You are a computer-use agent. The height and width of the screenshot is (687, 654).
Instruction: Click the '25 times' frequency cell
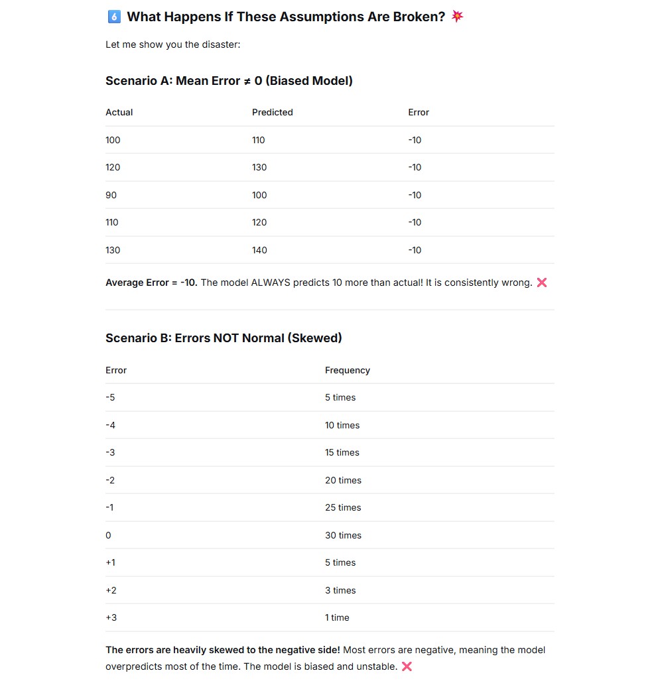pyautogui.click(x=343, y=507)
